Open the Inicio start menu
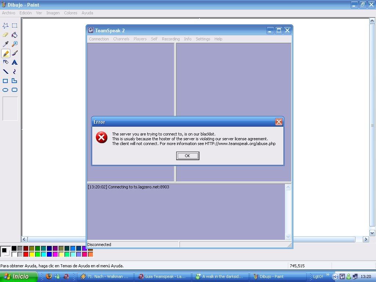 tap(19, 276)
